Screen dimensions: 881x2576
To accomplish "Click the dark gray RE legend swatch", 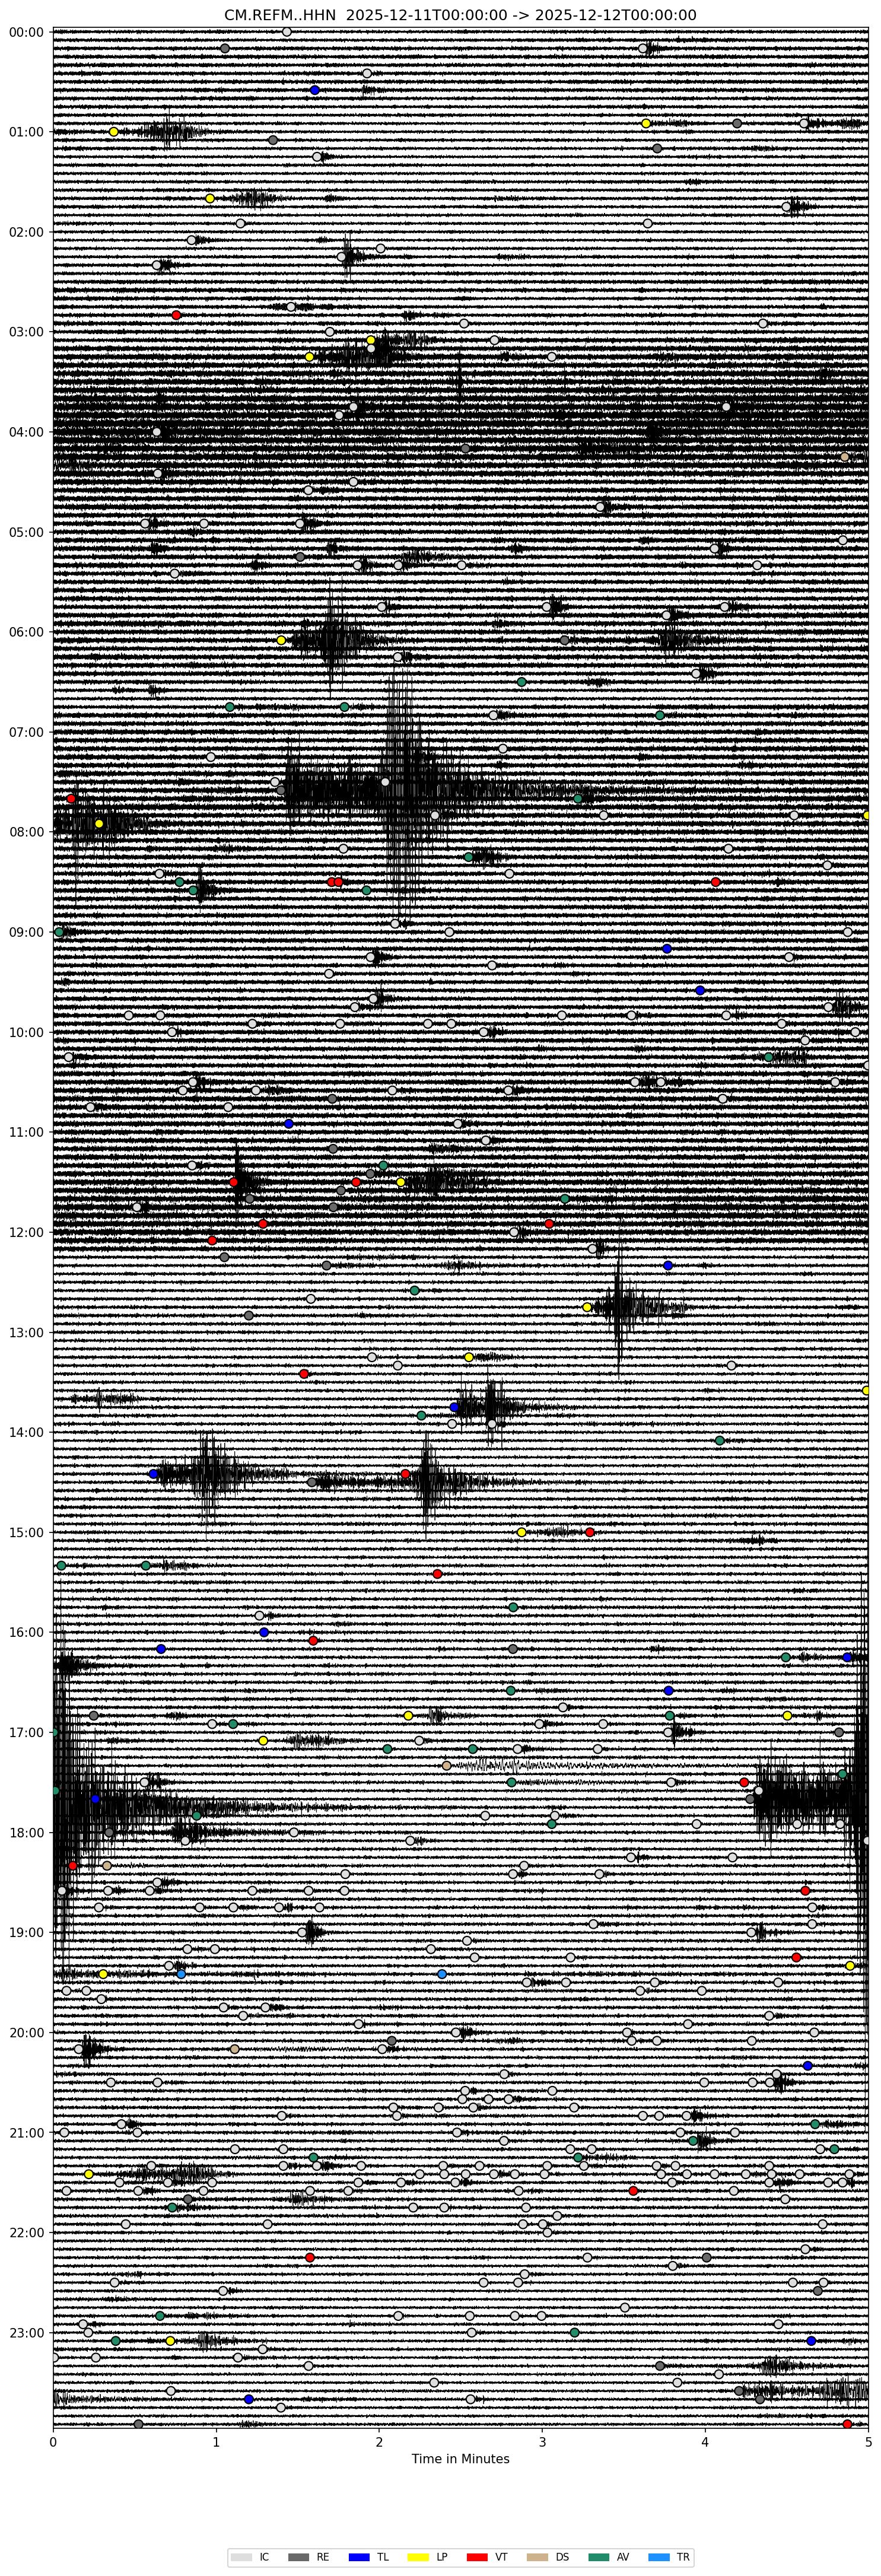I will click(299, 2549).
